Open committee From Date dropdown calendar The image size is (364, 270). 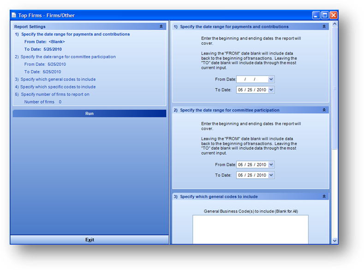point(271,164)
